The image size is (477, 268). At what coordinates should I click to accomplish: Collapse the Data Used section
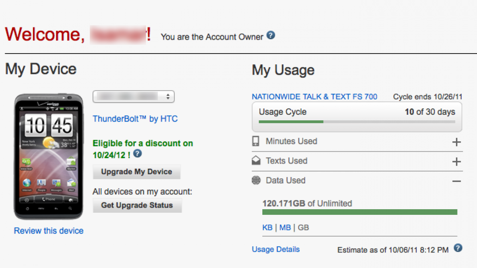[x=457, y=181]
